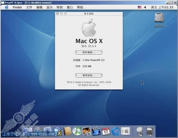The width and height of the screenshot is (178, 138).
Task: Open the 转到 menu
Action: [60, 7]
